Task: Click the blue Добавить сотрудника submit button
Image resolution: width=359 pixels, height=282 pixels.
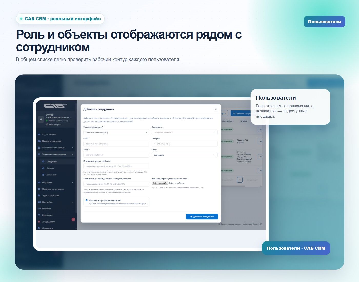Action: coord(202,217)
